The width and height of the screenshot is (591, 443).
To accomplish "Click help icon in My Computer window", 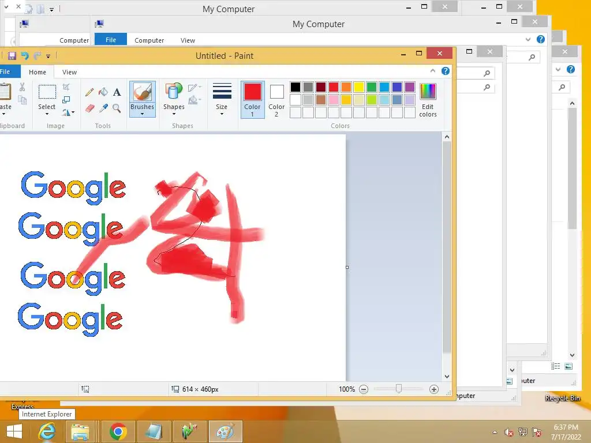I will click(541, 39).
